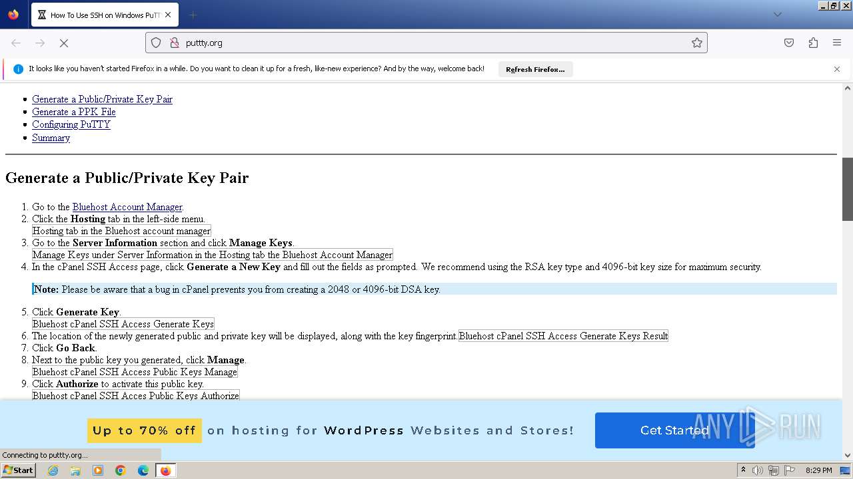The width and height of the screenshot is (853, 479).
Task: Click the Action Center flag icon
Action: 790,470
